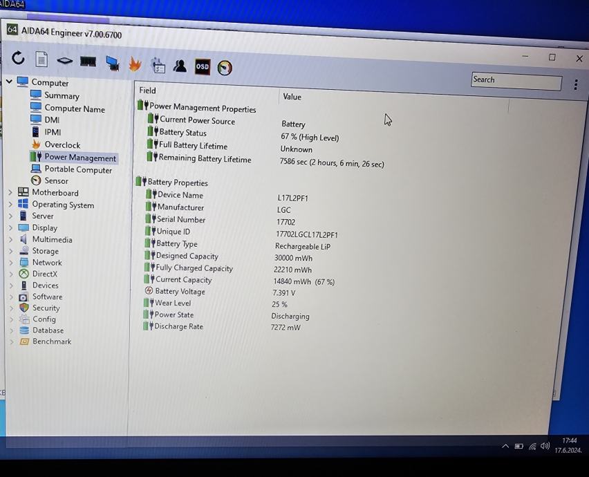Open the SensorPanel gauge icon

225,68
